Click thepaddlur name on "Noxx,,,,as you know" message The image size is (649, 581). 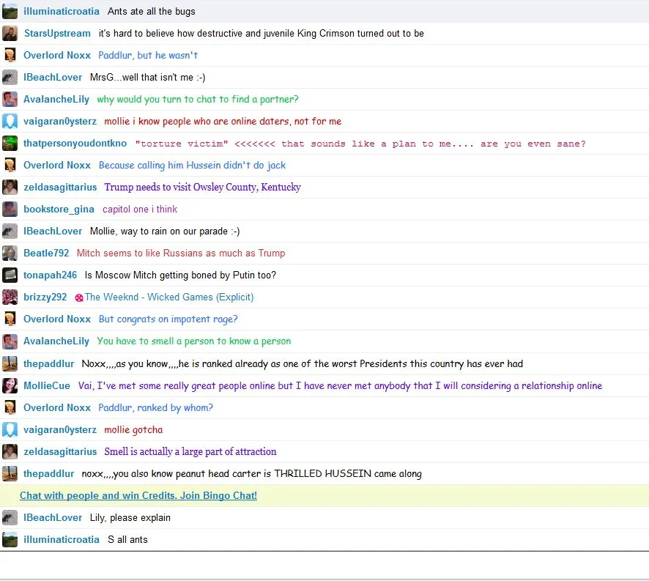pos(49,364)
